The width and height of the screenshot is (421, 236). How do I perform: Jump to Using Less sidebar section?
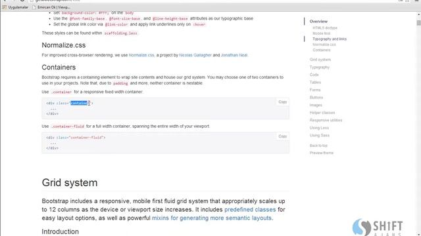[319, 128]
